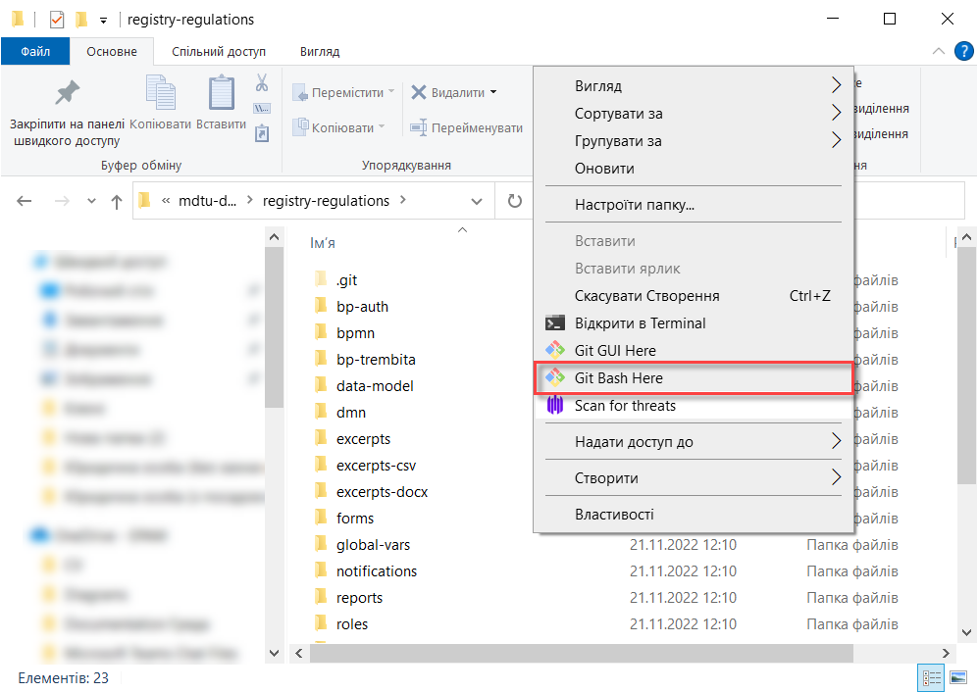This screenshot has height=693, width=978.
Task: Select Властивості in the context menu
Action: pyautogui.click(x=614, y=515)
